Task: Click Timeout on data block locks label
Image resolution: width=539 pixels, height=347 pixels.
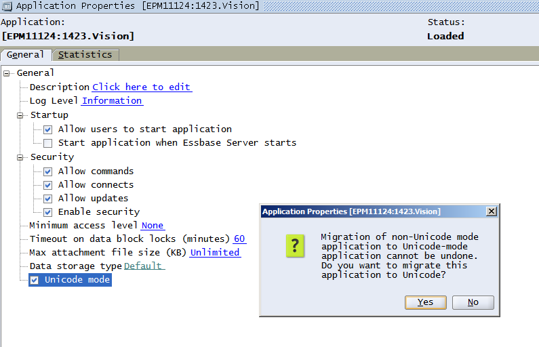Action: click(129, 239)
